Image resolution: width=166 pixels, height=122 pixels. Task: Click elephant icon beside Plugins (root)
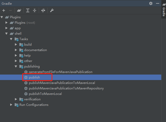point(12,23)
